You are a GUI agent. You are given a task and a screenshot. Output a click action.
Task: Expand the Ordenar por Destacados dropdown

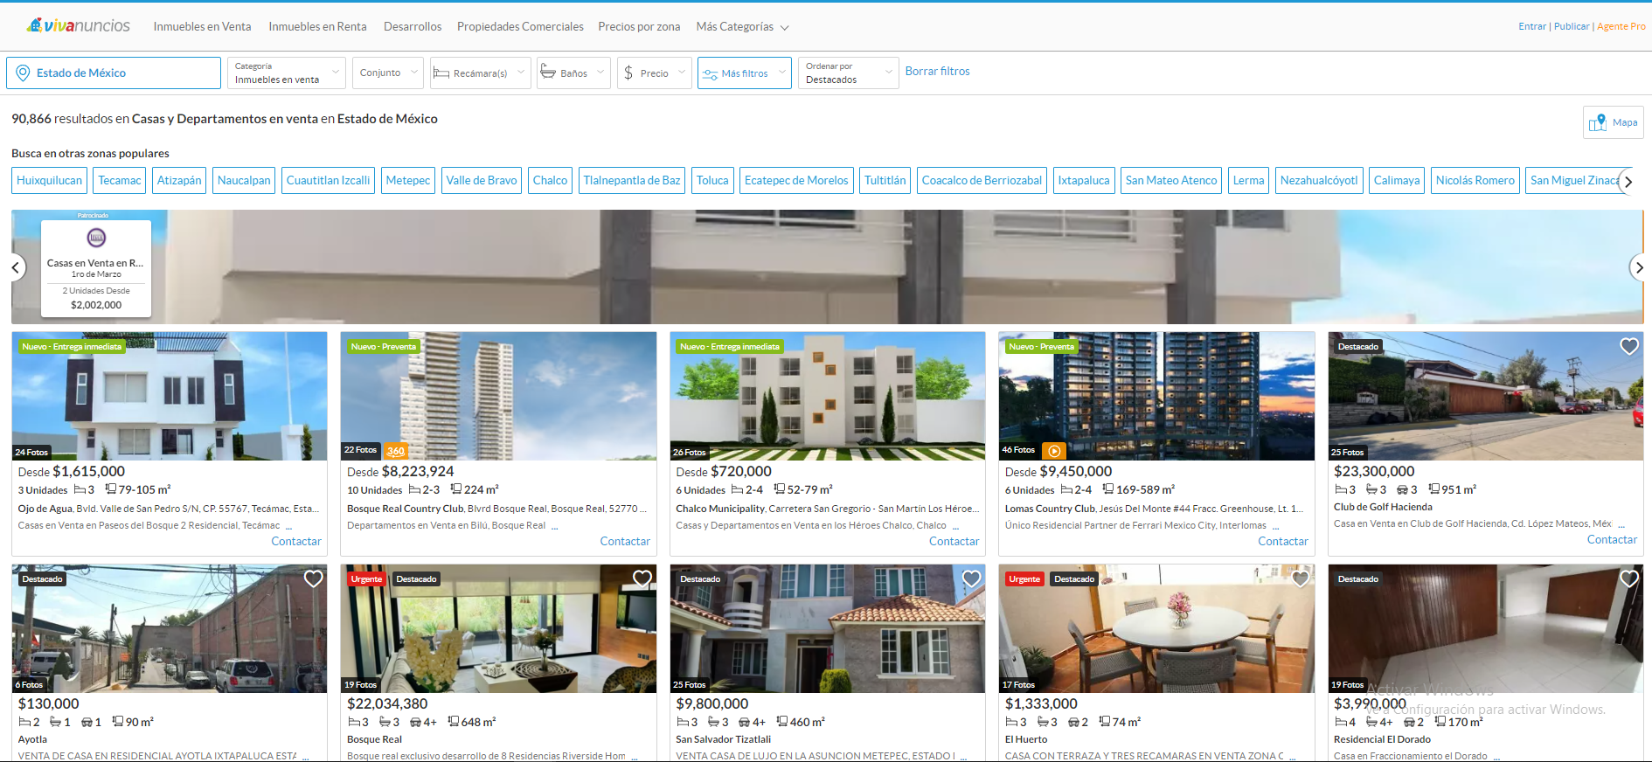coord(849,73)
